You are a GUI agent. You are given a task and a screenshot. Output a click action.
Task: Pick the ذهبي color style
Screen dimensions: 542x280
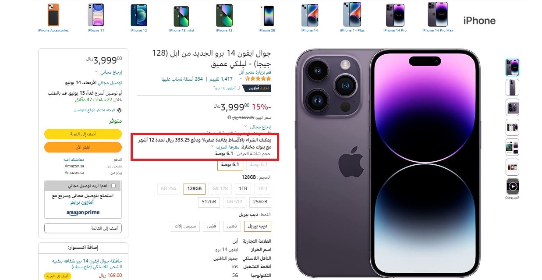click(231, 227)
